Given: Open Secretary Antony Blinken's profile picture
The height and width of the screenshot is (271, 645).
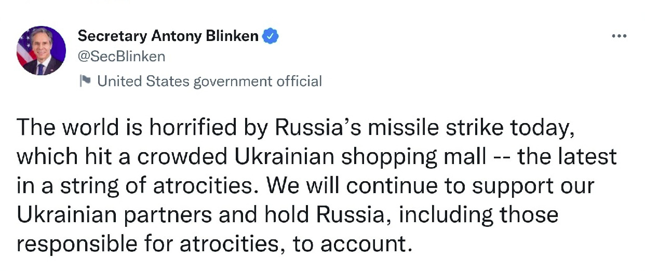Looking at the screenshot, I should (x=42, y=50).
